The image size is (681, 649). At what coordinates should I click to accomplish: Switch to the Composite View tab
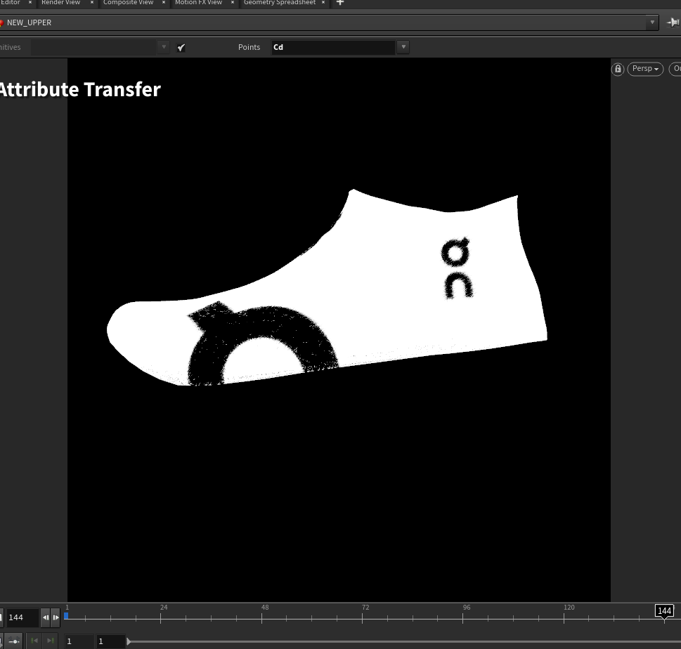pos(128,3)
